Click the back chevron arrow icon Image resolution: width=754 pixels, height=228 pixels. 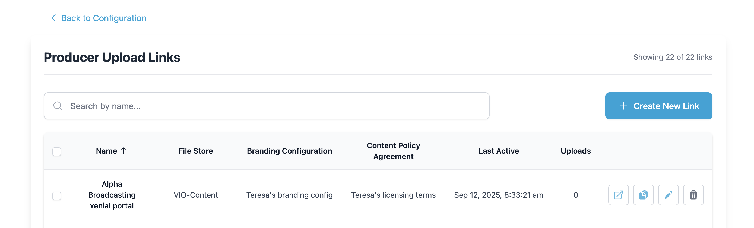(x=53, y=18)
